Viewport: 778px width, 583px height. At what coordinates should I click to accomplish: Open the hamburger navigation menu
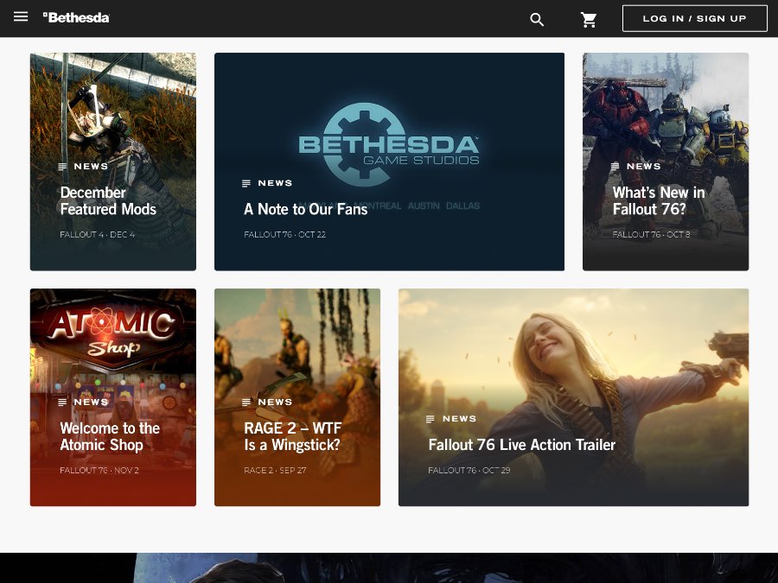pos(21,16)
